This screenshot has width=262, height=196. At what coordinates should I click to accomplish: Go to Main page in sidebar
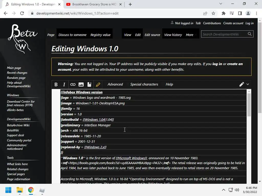[x=14, y=68]
